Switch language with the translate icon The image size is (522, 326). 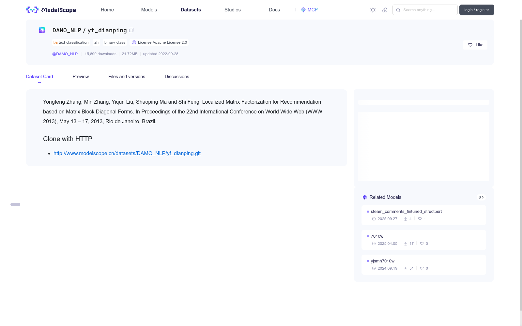pyautogui.click(x=385, y=10)
